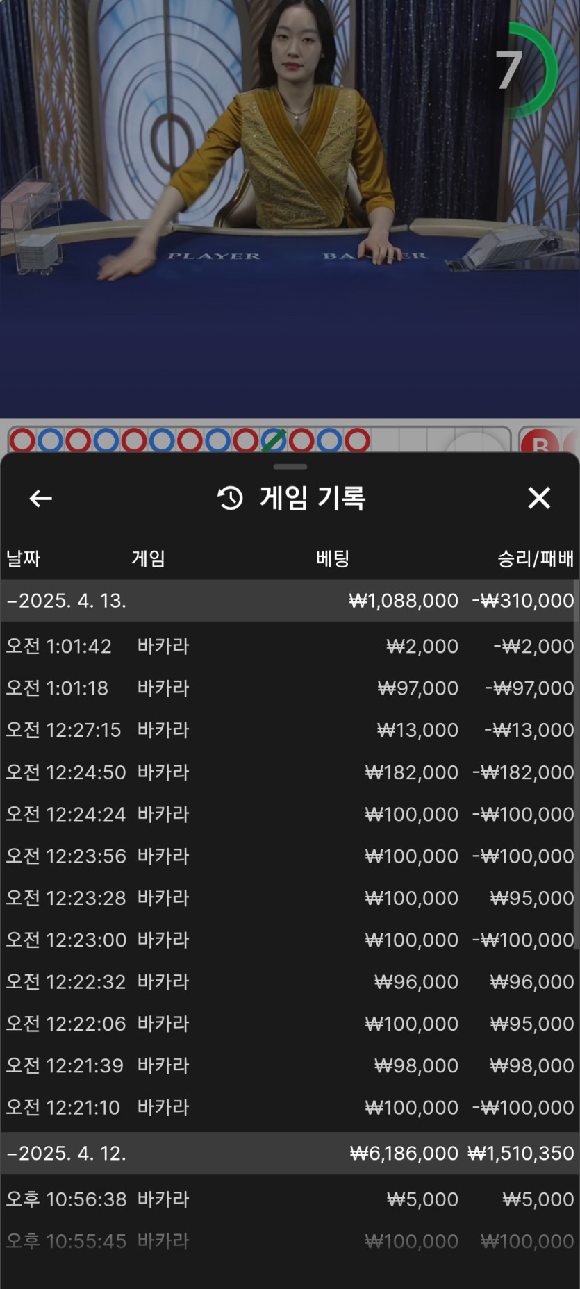Open the 오전 12:22:32 round that won ₩96,000
The width and height of the screenshot is (580, 1289).
(x=290, y=981)
